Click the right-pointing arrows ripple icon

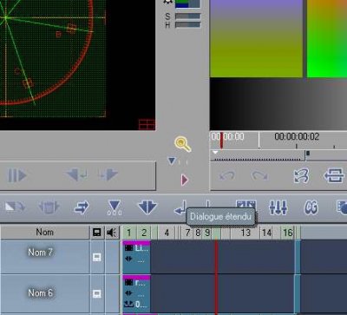coord(82,207)
